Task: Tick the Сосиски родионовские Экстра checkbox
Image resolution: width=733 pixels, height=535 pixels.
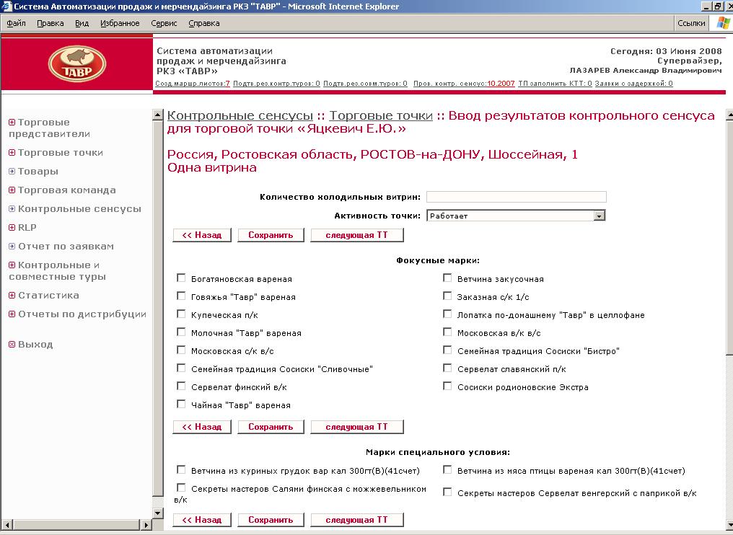Action: (447, 386)
